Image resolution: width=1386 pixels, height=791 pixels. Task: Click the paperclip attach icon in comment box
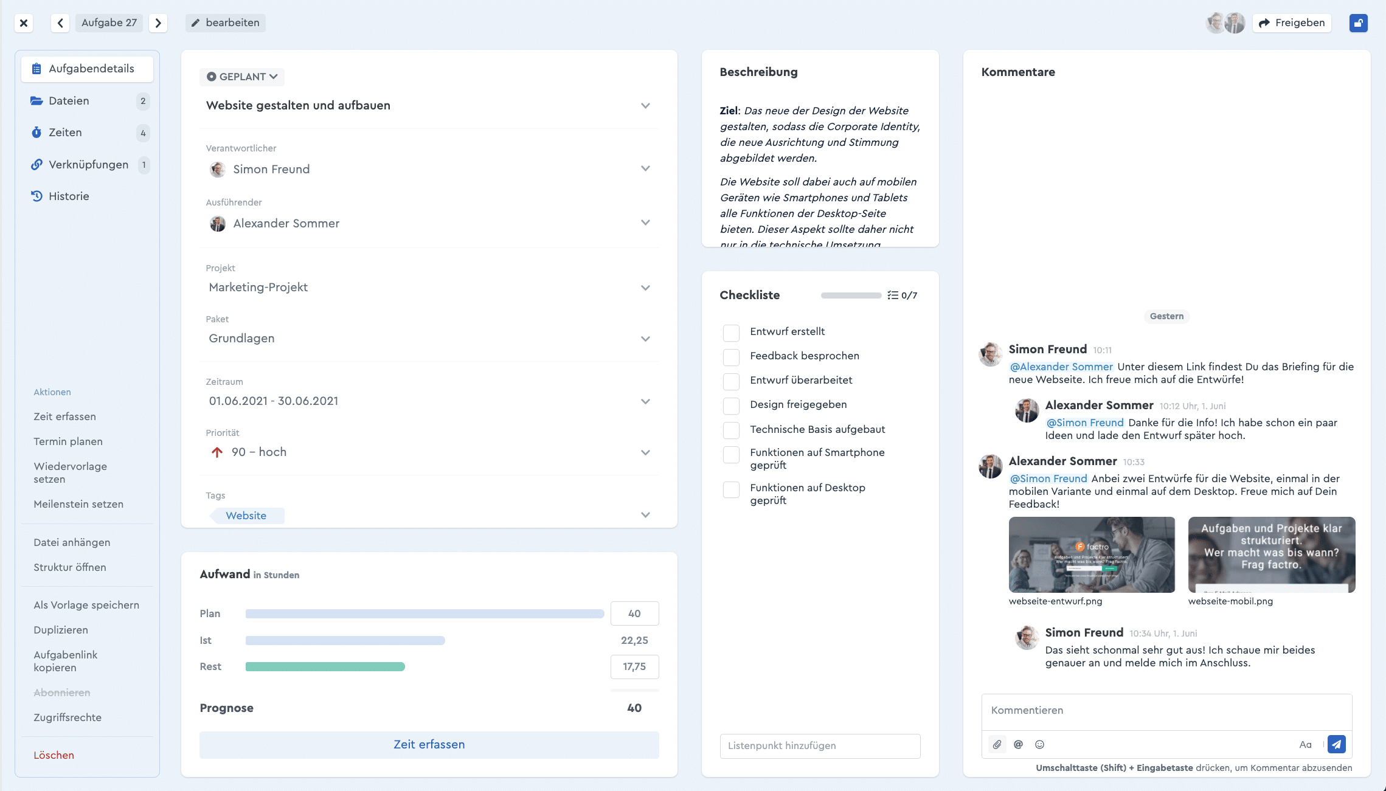(997, 744)
